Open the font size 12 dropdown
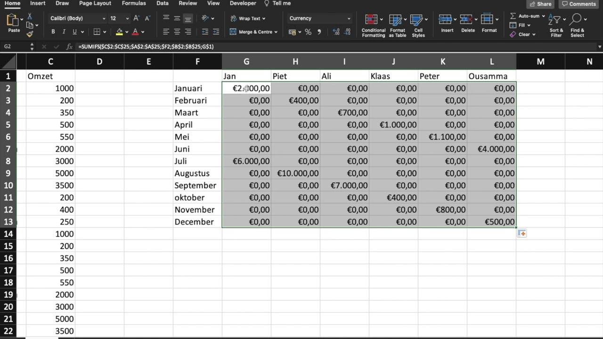Viewport: 603px width, 339px height. coord(127,18)
